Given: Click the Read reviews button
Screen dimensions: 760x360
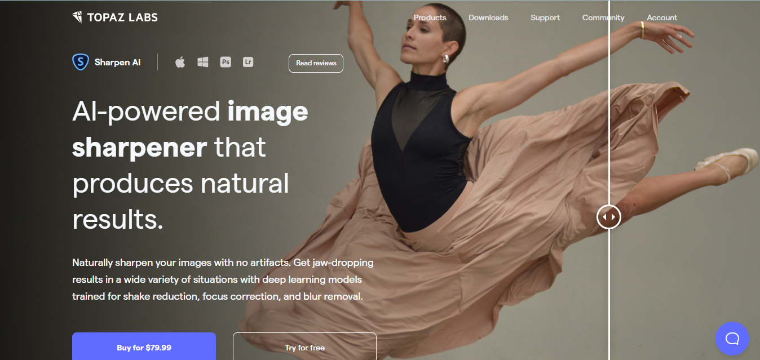Looking at the screenshot, I should 316,63.
